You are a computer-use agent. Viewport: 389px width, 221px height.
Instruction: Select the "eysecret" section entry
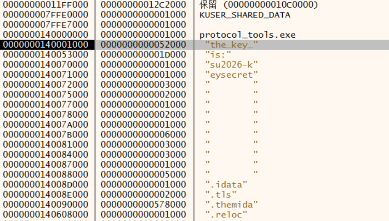[232, 75]
